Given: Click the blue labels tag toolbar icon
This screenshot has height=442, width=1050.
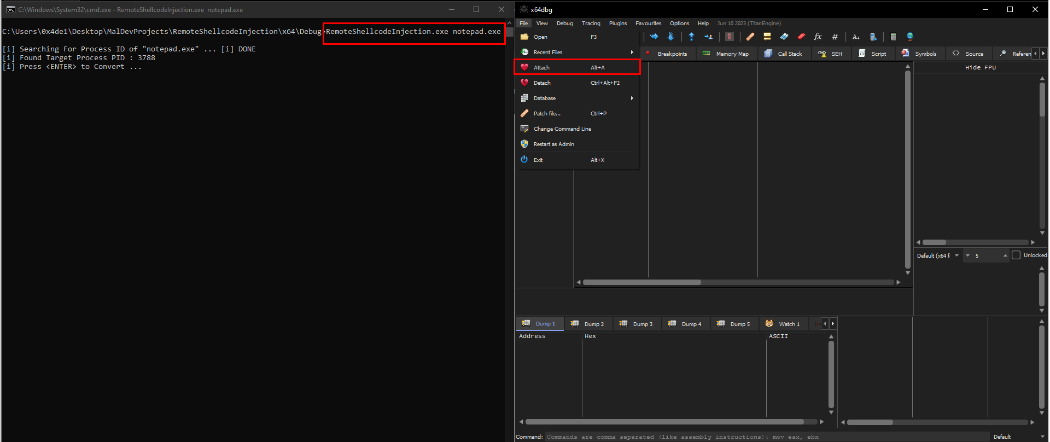Looking at the screenshot, I should tap(784, 37).
